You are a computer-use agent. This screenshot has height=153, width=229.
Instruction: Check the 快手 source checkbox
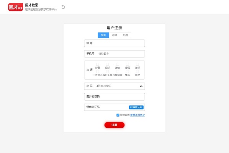[x=127, y=72]
